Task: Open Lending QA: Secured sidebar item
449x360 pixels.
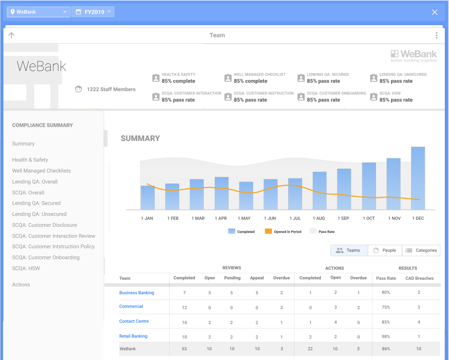Action: 36,203
